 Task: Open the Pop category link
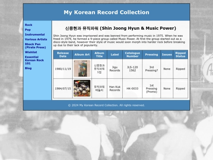(x=28, y=30)
